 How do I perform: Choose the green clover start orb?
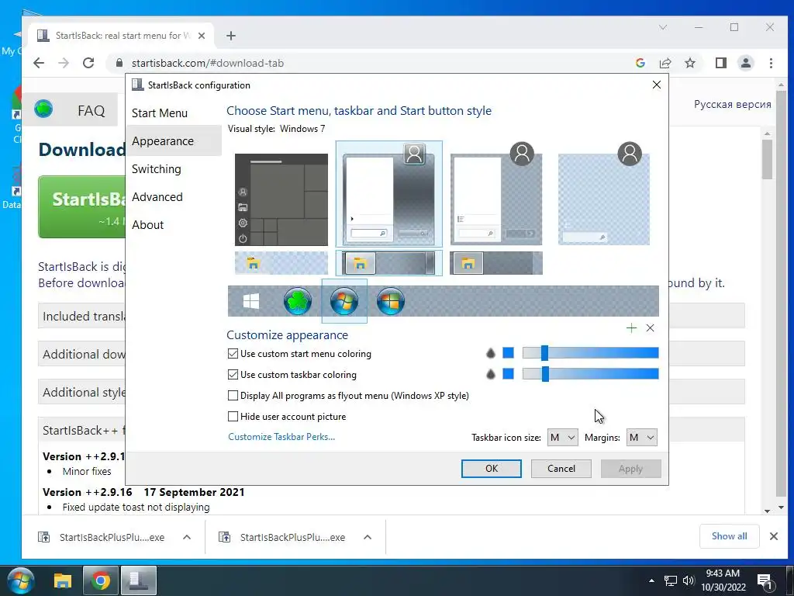click(x=297, y=302)
